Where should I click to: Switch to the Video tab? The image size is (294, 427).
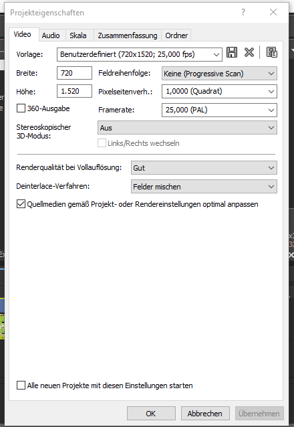23,34
